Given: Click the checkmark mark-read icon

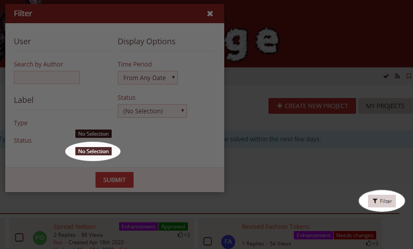Looking at the screenshot, I should [386, 76].
